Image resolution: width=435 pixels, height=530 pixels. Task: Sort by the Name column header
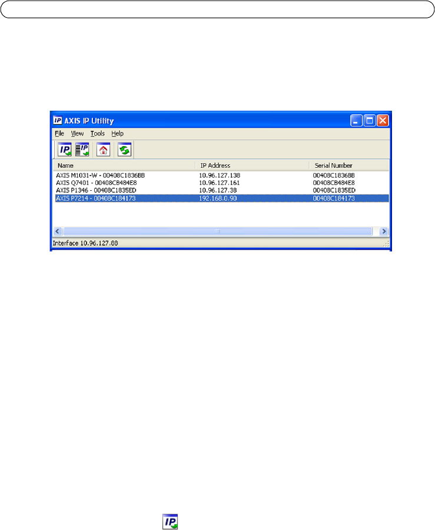124,165
